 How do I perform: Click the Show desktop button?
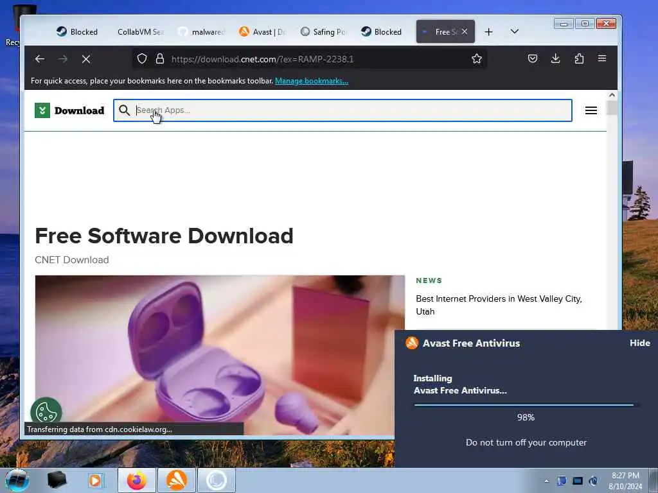tap(654, 480)
